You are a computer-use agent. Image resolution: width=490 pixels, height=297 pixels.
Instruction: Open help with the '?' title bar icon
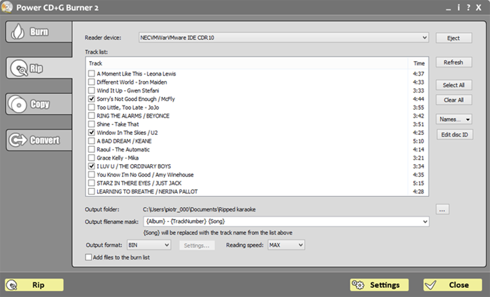point(468,8)
